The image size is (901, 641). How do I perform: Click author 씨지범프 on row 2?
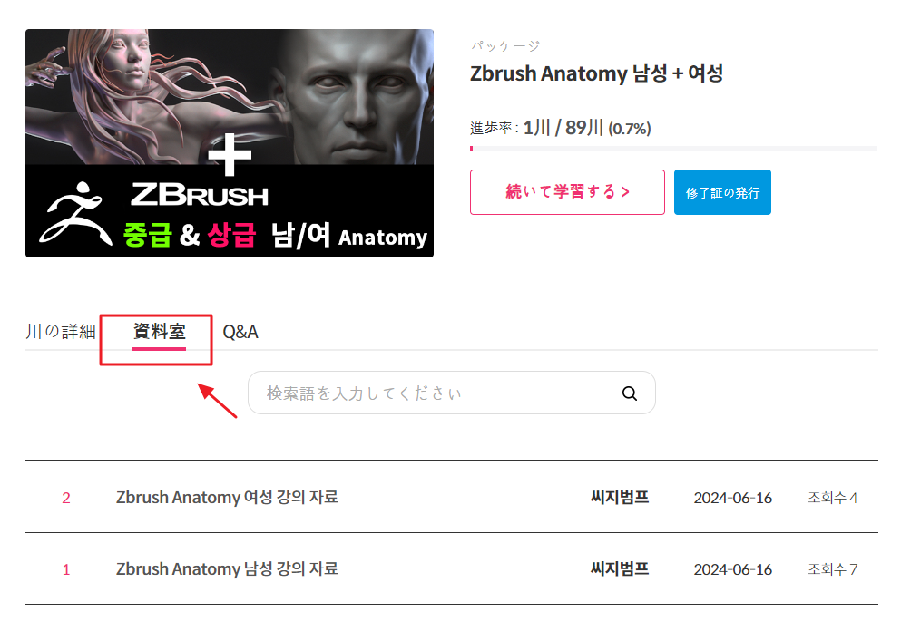[620, 497]
